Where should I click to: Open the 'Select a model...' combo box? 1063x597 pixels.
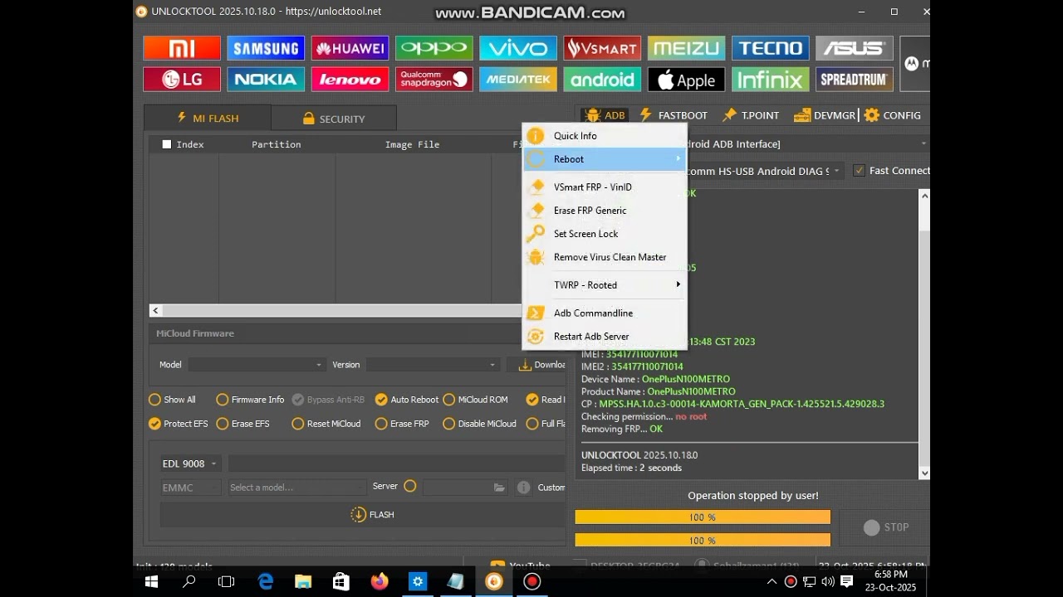[297, 488]
